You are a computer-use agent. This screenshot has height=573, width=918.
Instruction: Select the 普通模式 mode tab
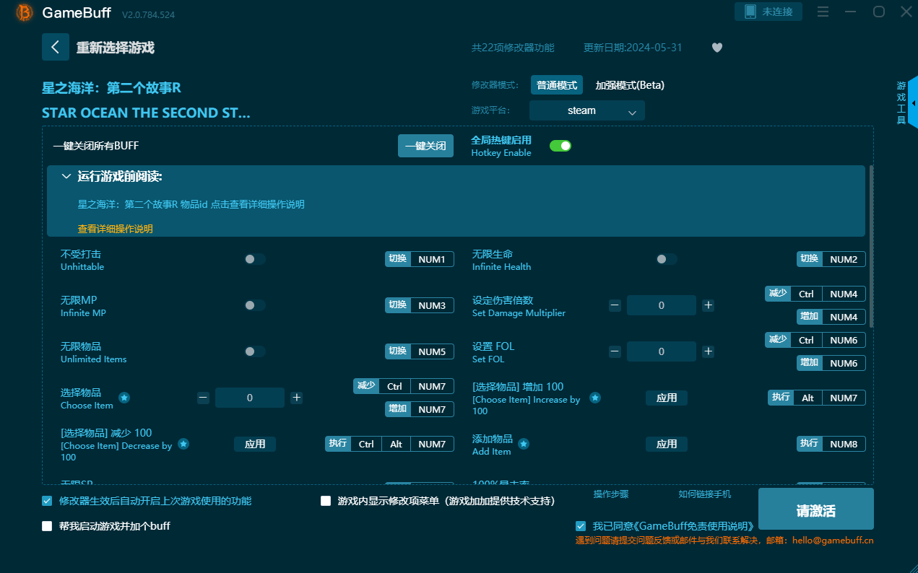point(556,85)
